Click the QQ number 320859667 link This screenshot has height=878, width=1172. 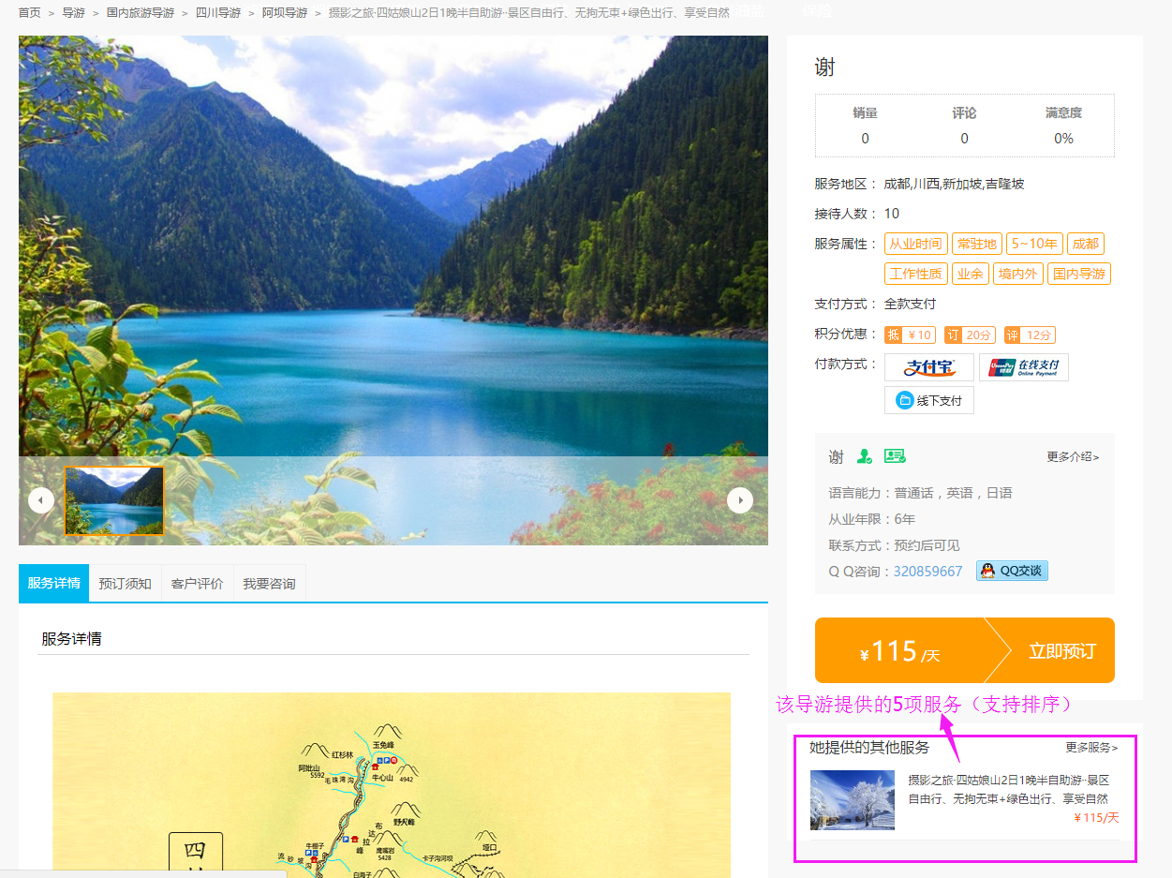click(927, 572)
